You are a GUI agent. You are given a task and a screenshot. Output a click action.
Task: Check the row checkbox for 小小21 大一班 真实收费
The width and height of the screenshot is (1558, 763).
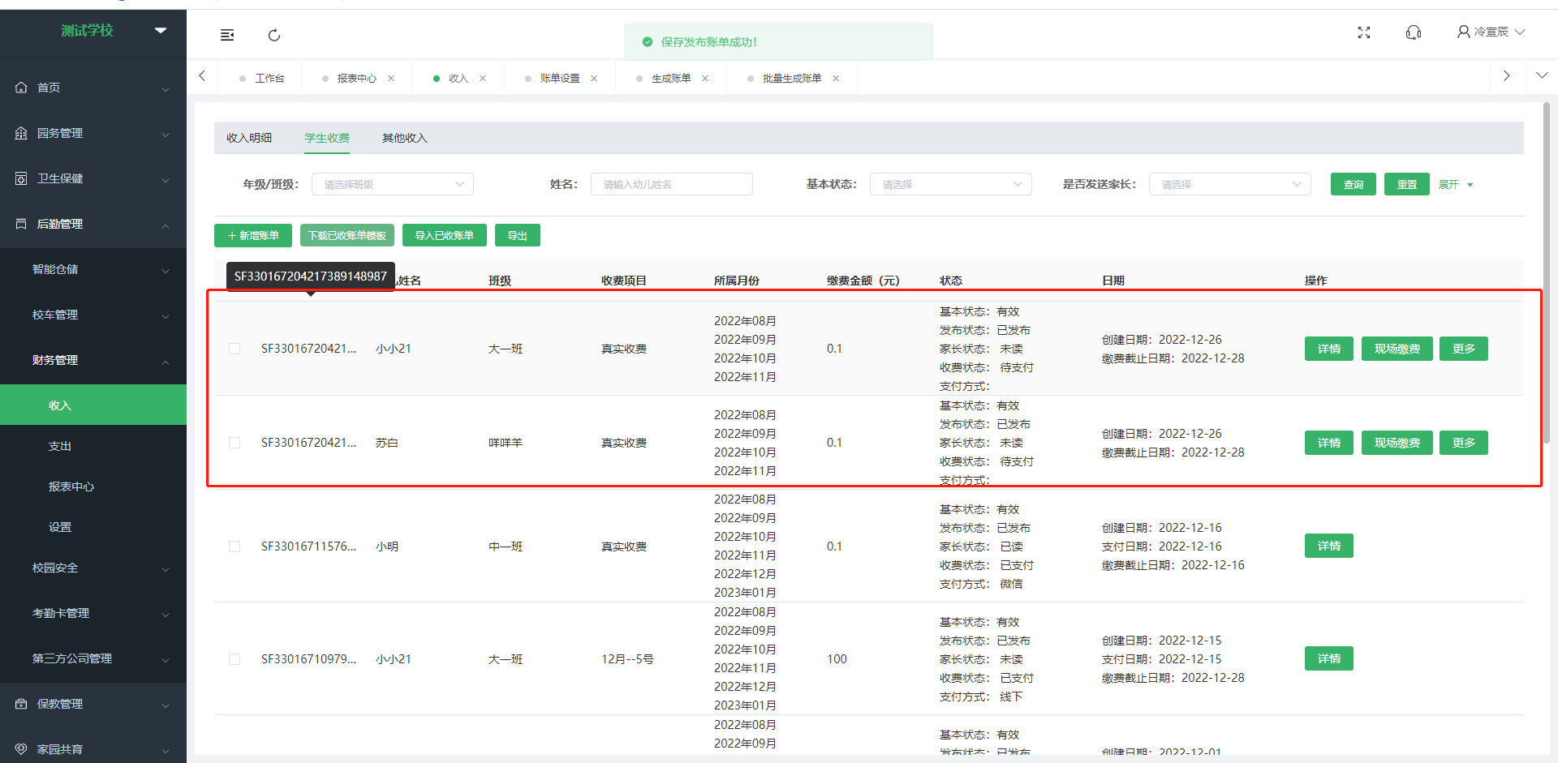coord(235,349)
